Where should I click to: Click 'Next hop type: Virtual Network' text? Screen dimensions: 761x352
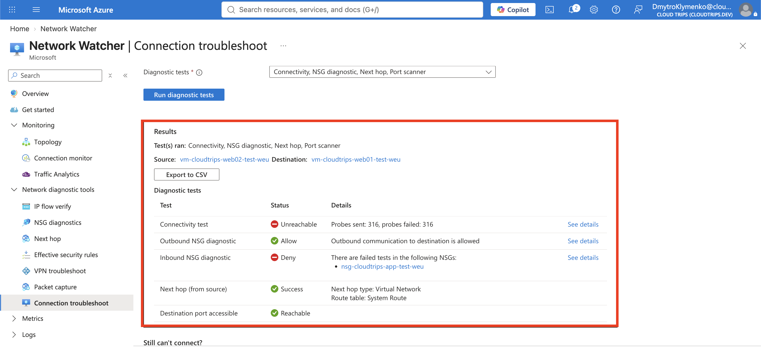pos(376,289)
